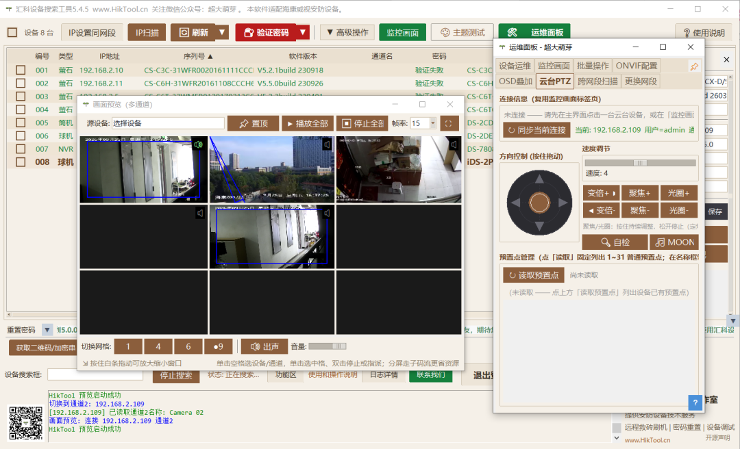Click 置顶 pin button in preview window
The image size is (740, 449).
coord(253,124)
